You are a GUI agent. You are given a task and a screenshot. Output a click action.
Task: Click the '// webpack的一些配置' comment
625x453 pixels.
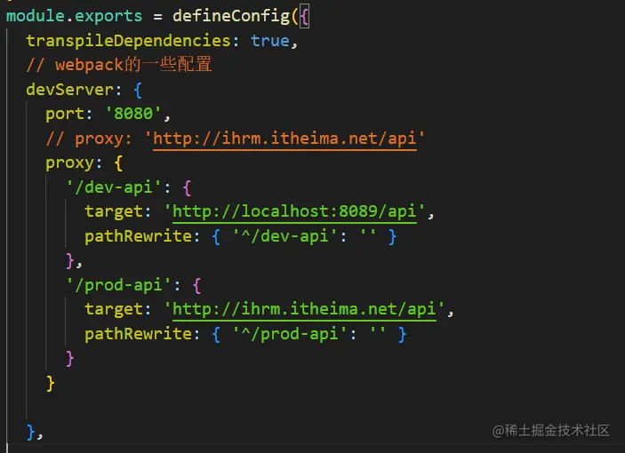(x=119, y=65)
